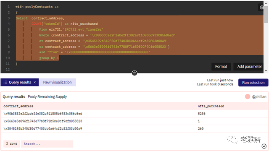The height and width of the screenshot is (151, 269).
Task: Click 'Where (contract_address' code line
Action: 107,35
